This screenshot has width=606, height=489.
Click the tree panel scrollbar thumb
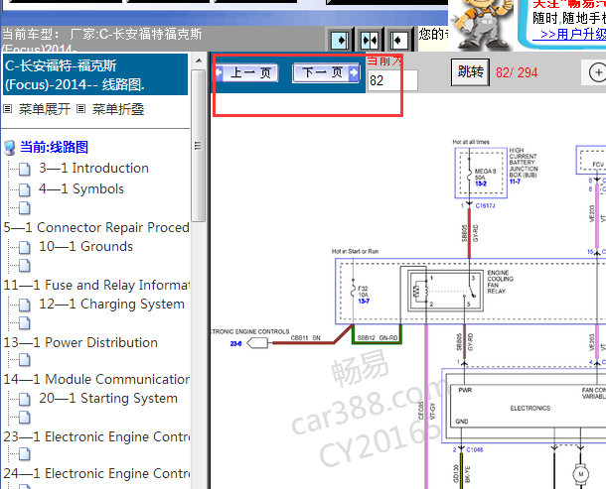(199, 146)
